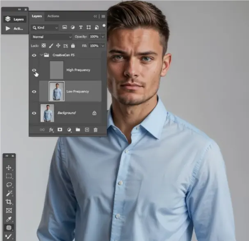The image size is (249, 241).
Task: Click the Fill 100% field
Action: (x=94, y=46)
